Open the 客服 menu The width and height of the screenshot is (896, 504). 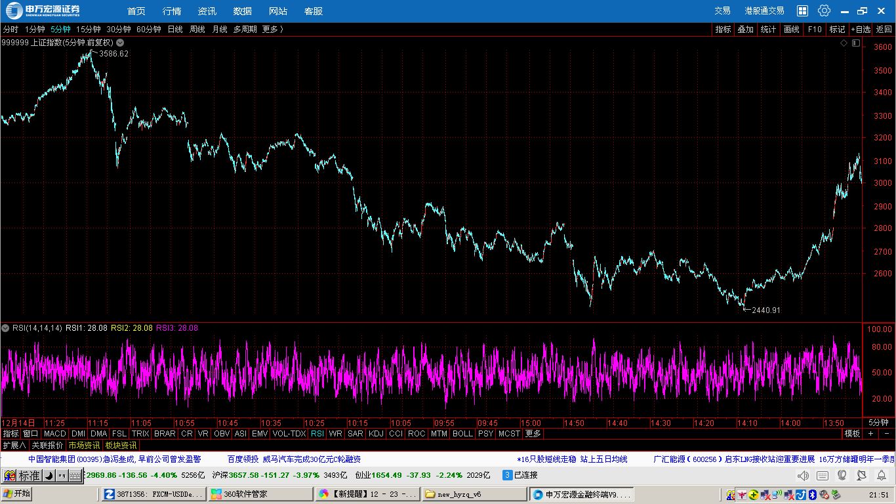[x=314, y=11]
